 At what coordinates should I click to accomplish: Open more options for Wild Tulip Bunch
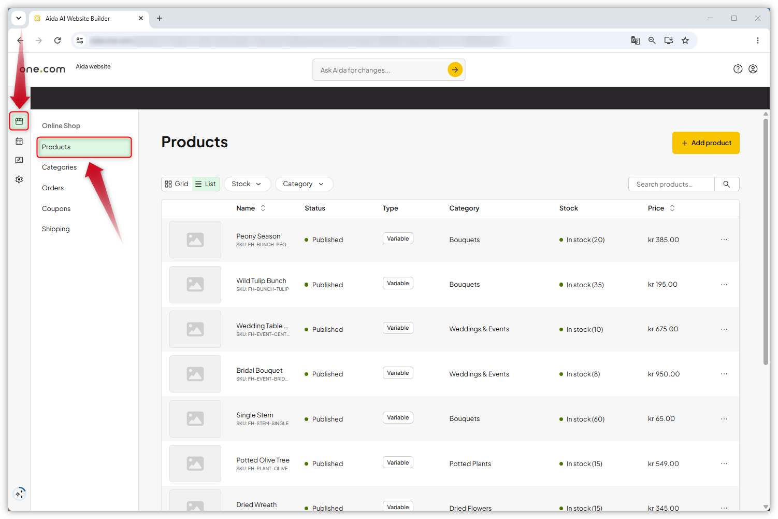point(724,285)
